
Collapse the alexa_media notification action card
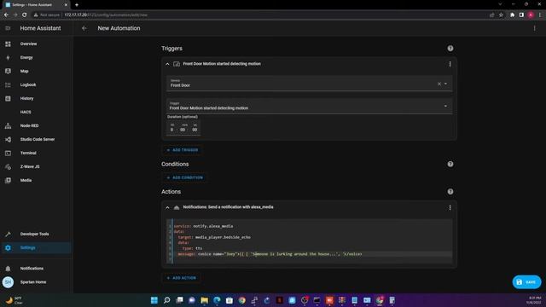pyautogui.click(x=167, y=207)
